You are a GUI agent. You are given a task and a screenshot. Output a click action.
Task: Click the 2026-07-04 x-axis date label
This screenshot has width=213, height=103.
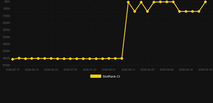tap(70, 70)
